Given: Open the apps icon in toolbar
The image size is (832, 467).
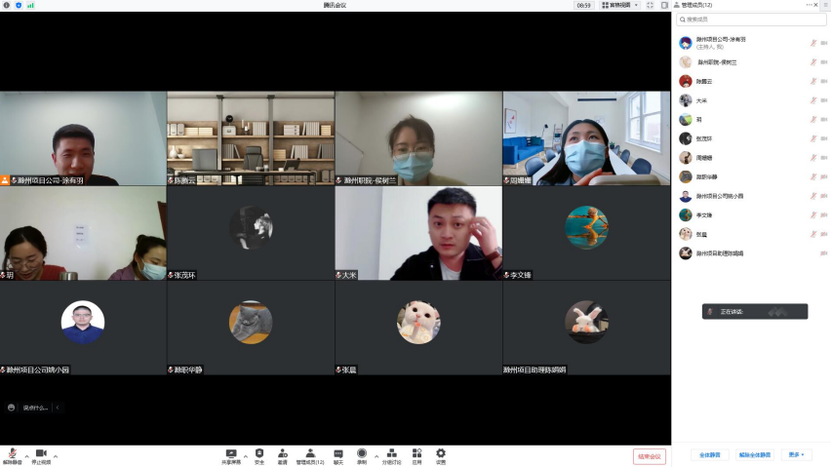Looking at the screenshot, I should click(x=416, y=453).
